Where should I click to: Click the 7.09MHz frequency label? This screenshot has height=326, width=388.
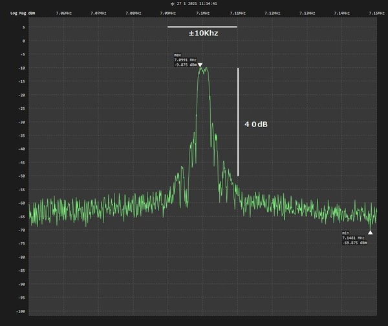(x=167, y=13)
